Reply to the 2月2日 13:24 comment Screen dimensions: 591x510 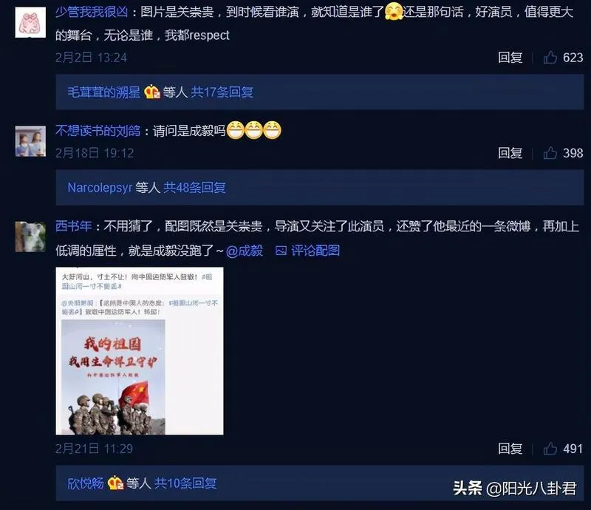click(x=510, y=58)
